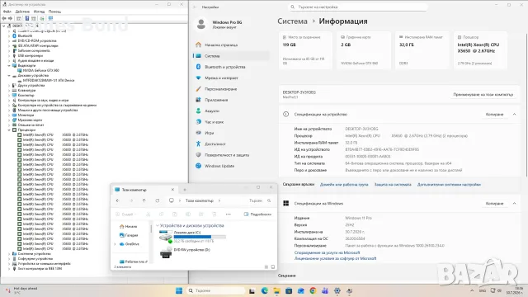Add a new tab in File Explorer
Image resolution: width=528 pixels, height=297 pixels.
tap(185, 190)
